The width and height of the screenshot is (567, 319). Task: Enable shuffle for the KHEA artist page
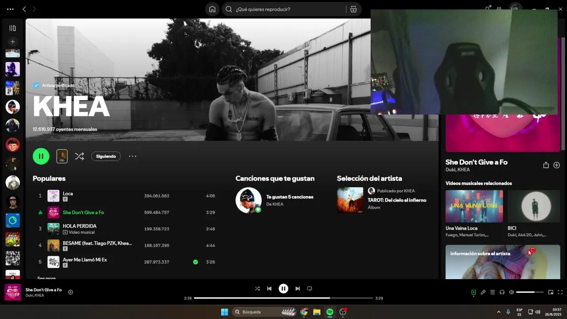coord(79,156)
